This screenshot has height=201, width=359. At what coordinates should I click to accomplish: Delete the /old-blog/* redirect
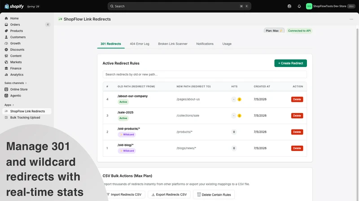[x=297, y=148]
